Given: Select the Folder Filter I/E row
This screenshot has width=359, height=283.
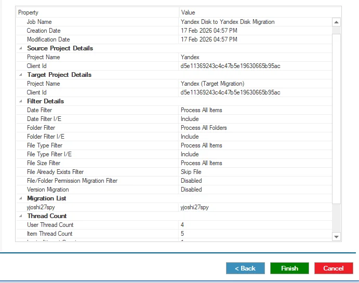Looking at the screenshot, I should [174, 137].
